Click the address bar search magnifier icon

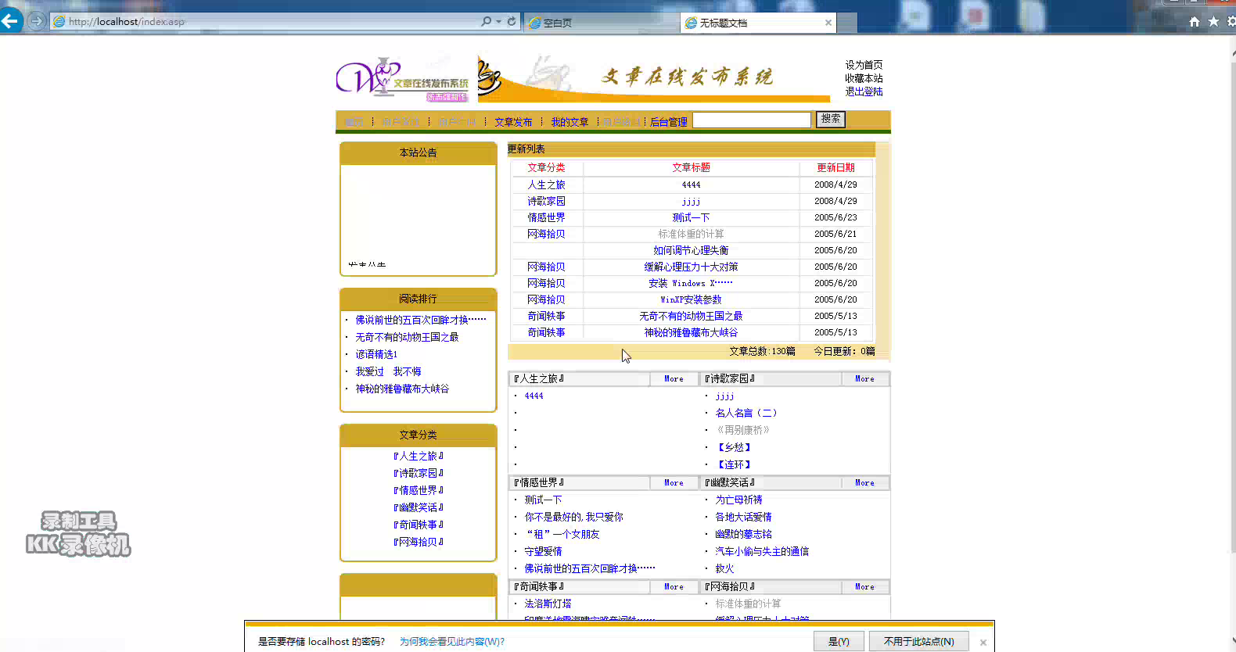[486, 22]
